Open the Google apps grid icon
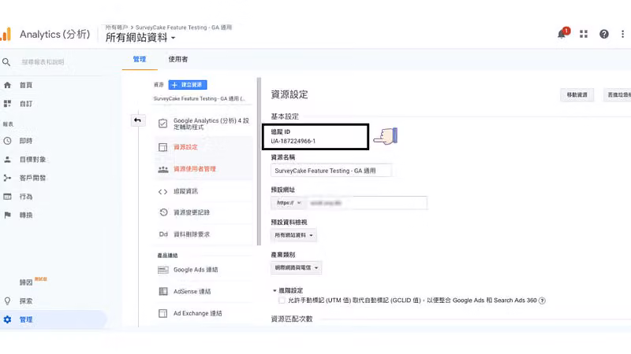 (584, 34)
